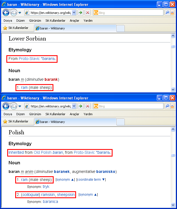Open *baranъ link in Lower Sorbian etymology
This screenshot has height=209, width=177.
coord(48,59)
